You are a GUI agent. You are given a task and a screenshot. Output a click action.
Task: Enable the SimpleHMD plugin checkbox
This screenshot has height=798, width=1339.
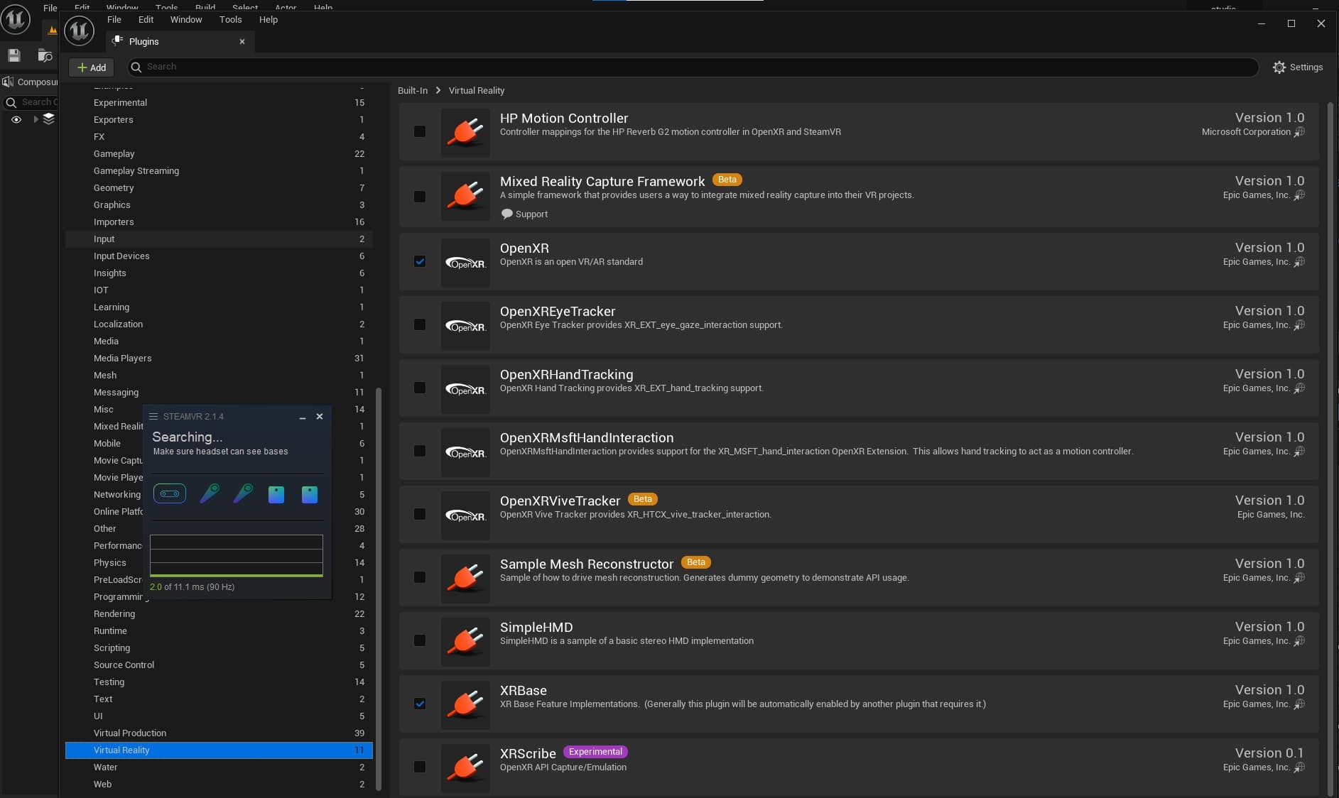(x=420, y=641)
